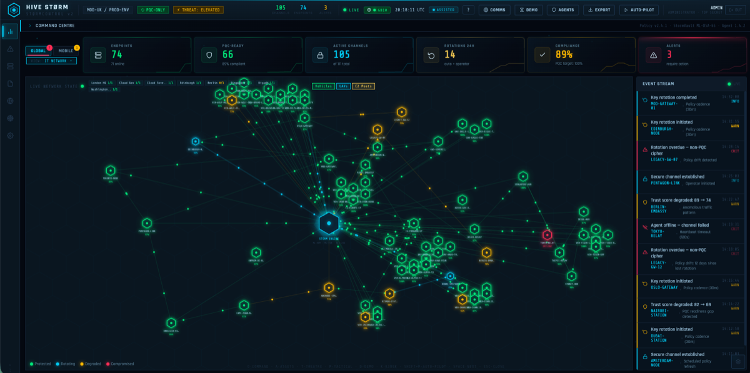
Task: Click the red Compromised legend dot
Action: coord(107,364)
